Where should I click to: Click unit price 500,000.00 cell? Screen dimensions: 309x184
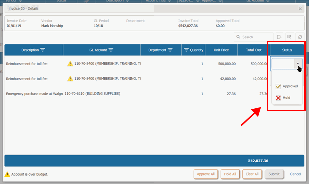click(227, 64)
